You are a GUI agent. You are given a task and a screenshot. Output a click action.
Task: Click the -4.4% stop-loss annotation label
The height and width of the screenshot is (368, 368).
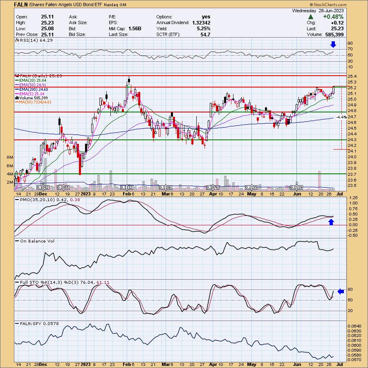(341, 117)
